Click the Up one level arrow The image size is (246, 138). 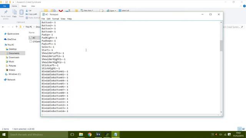coord(17,27)
